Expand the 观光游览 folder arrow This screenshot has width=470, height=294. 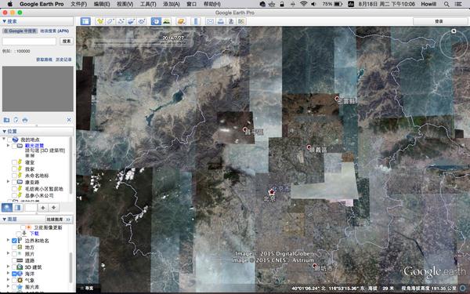(x=8, y=146)
